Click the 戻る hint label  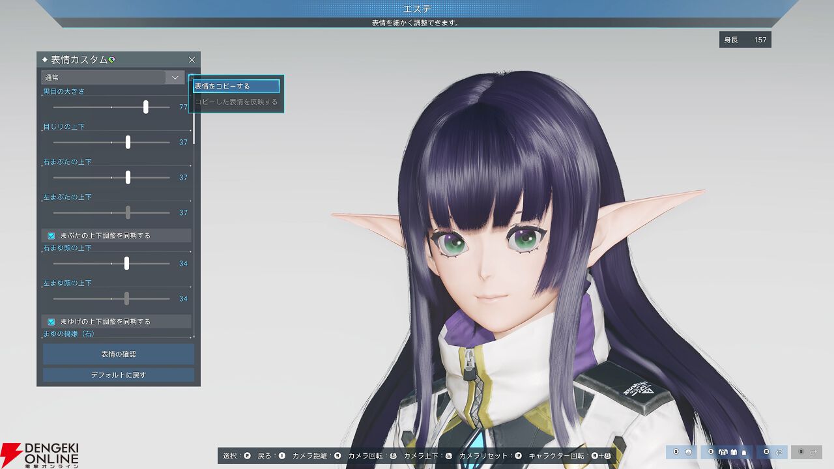click(x=263, y=456)
